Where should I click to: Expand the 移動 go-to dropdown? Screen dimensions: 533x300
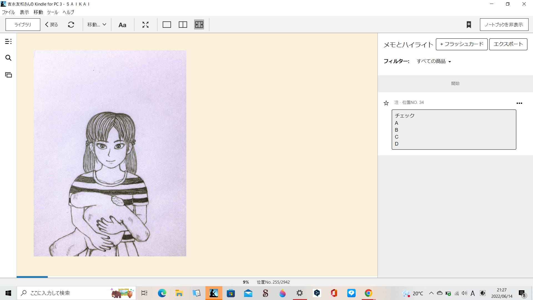(97, 25)
